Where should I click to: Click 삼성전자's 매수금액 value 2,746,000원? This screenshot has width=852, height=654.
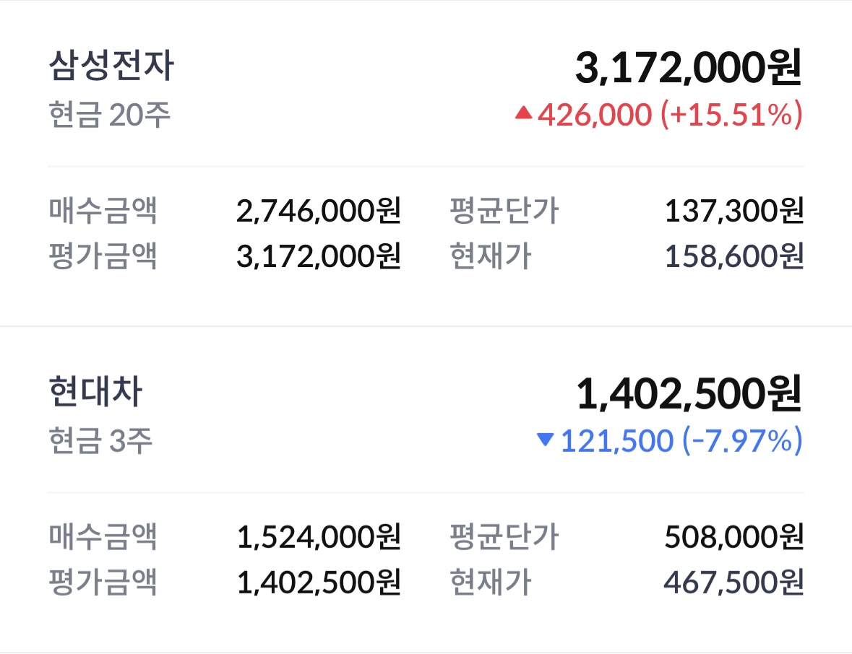(x=319, y=211)
